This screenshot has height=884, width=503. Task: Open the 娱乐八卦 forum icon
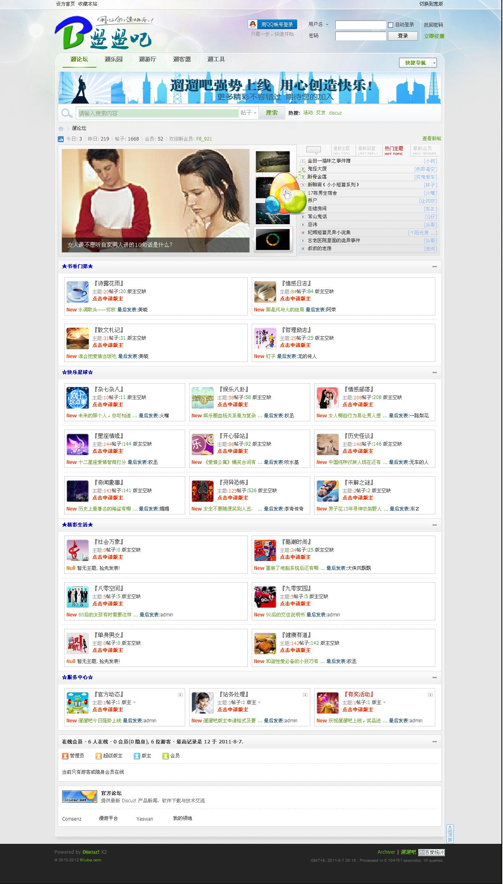coord(203,398)
